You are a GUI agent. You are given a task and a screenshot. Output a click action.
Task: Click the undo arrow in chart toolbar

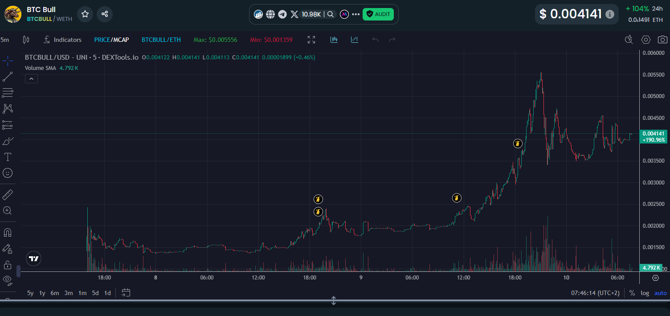[375, 40]
